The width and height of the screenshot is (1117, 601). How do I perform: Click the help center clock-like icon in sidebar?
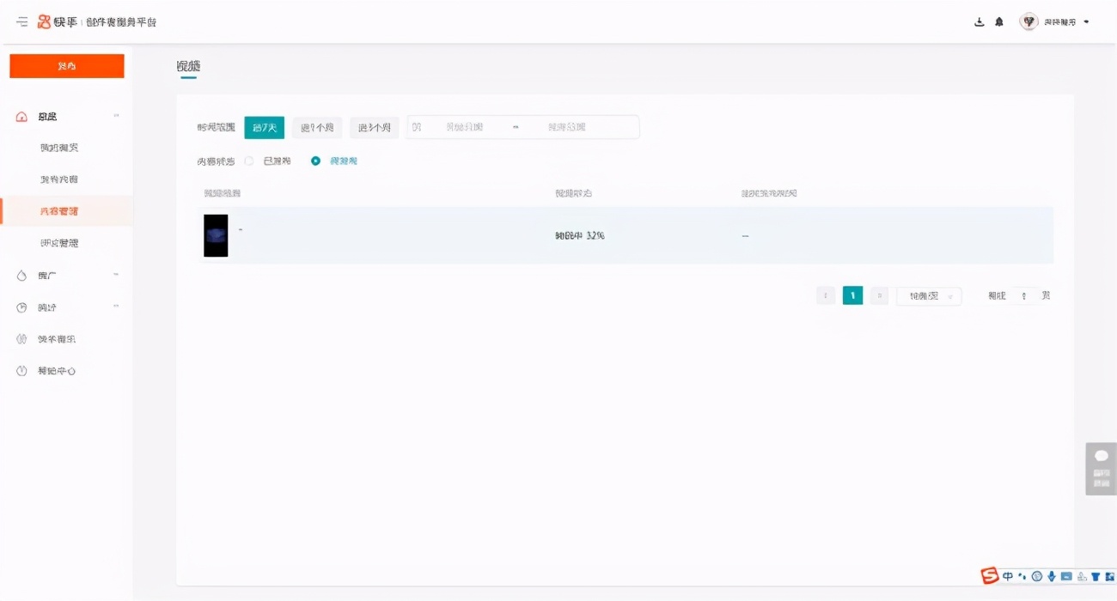tap(21, 371)
